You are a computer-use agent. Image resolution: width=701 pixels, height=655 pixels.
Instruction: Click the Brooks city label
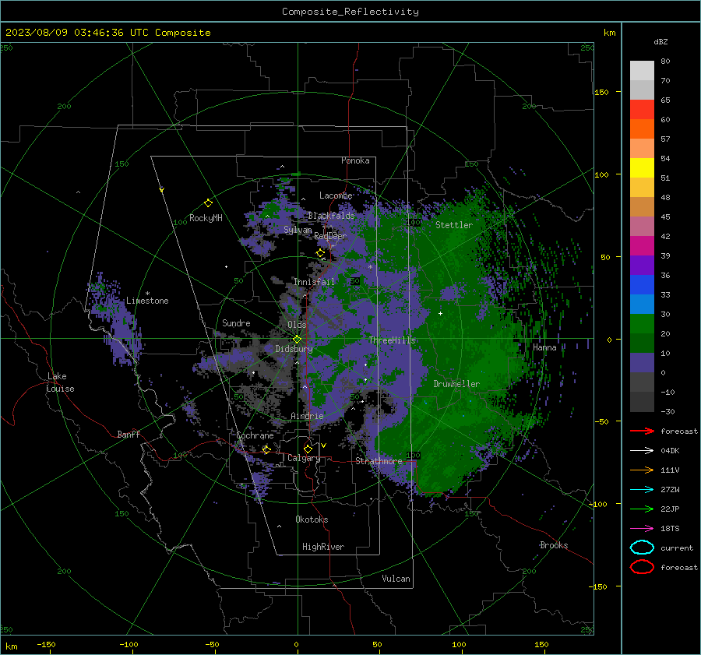pyautogui.click(x=554, y=545)
